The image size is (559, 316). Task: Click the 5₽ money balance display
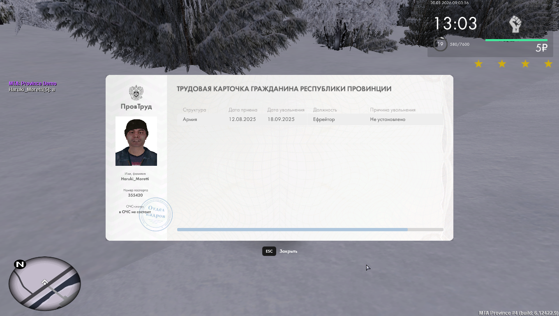pyautogui.click(x=541, y=48)
